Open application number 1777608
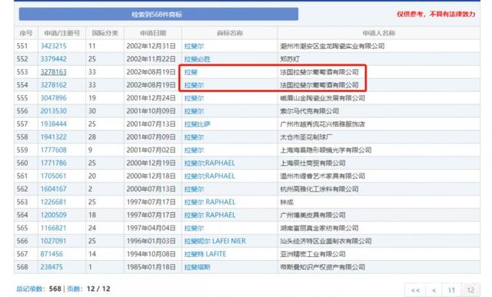The image size is (492, 297). pyautogui.click(x=53, y=150)
